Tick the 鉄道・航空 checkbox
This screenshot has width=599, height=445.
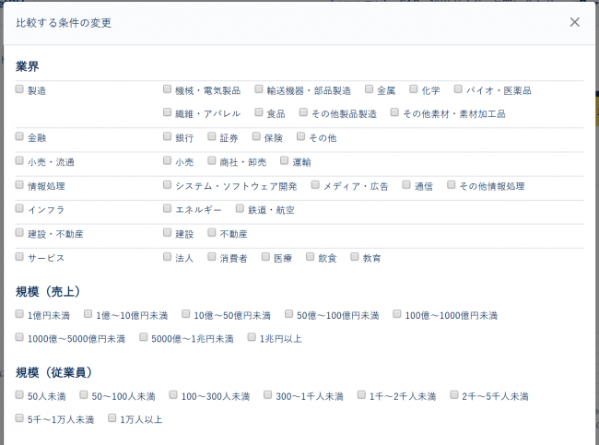[240, 208]
